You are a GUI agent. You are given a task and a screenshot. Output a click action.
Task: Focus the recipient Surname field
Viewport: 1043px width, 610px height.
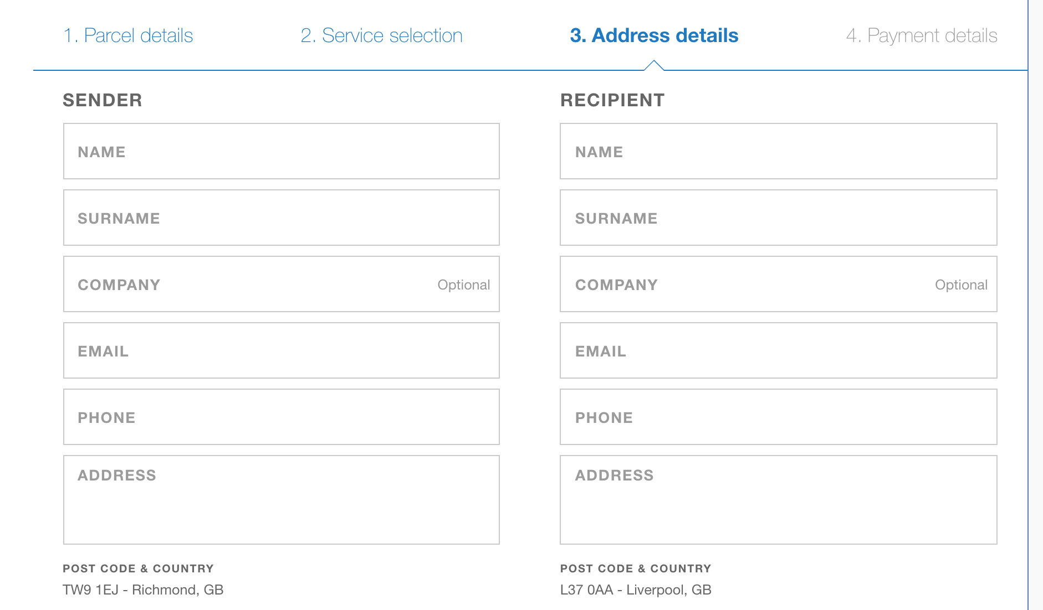point(779,218)
